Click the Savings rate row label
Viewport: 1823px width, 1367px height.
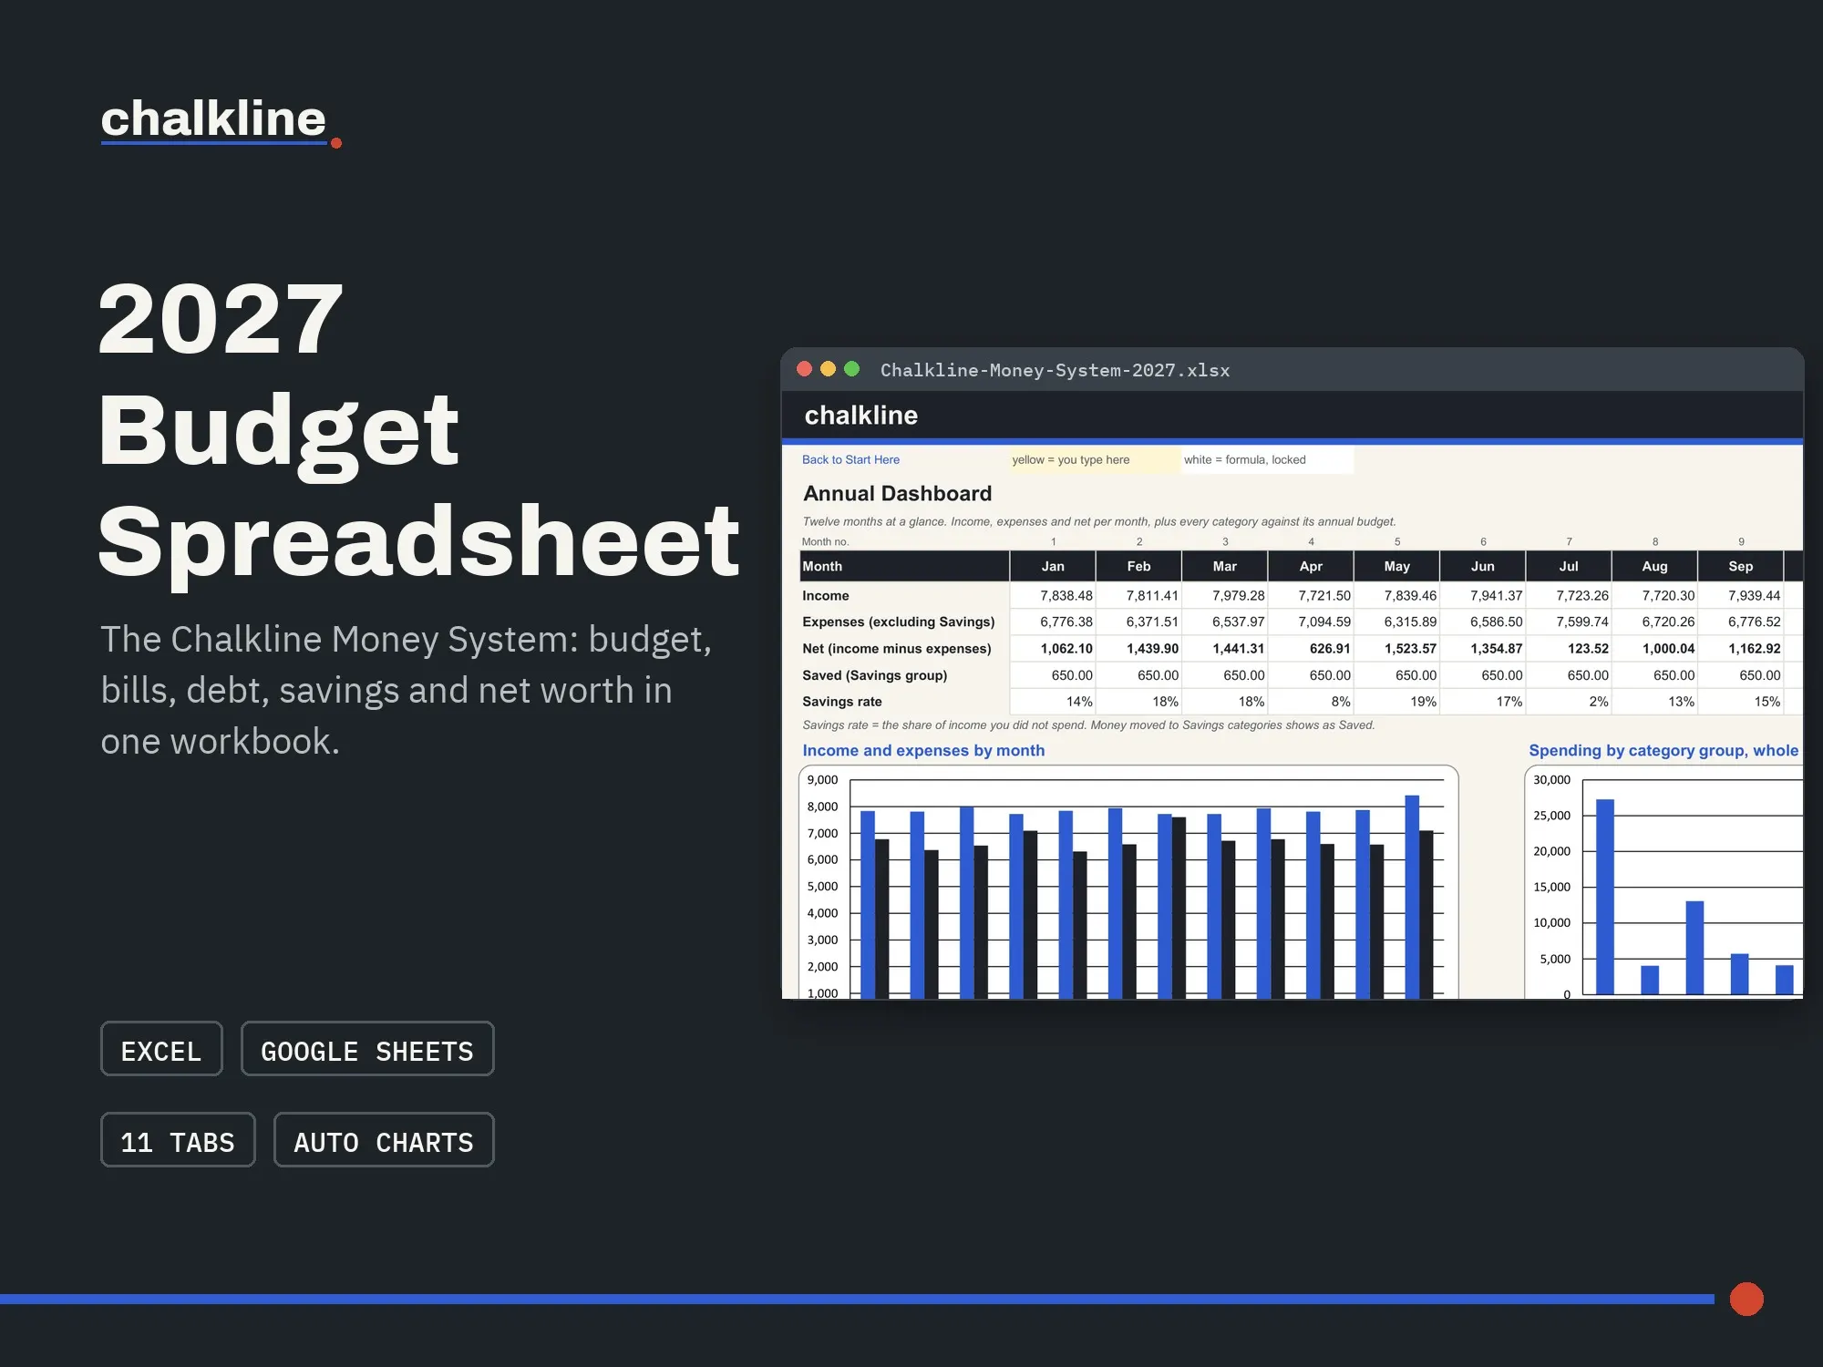841,702
